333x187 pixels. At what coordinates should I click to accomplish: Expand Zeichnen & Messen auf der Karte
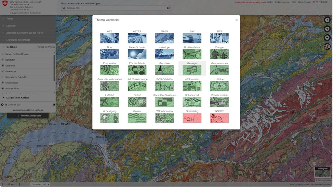[28, 33]
